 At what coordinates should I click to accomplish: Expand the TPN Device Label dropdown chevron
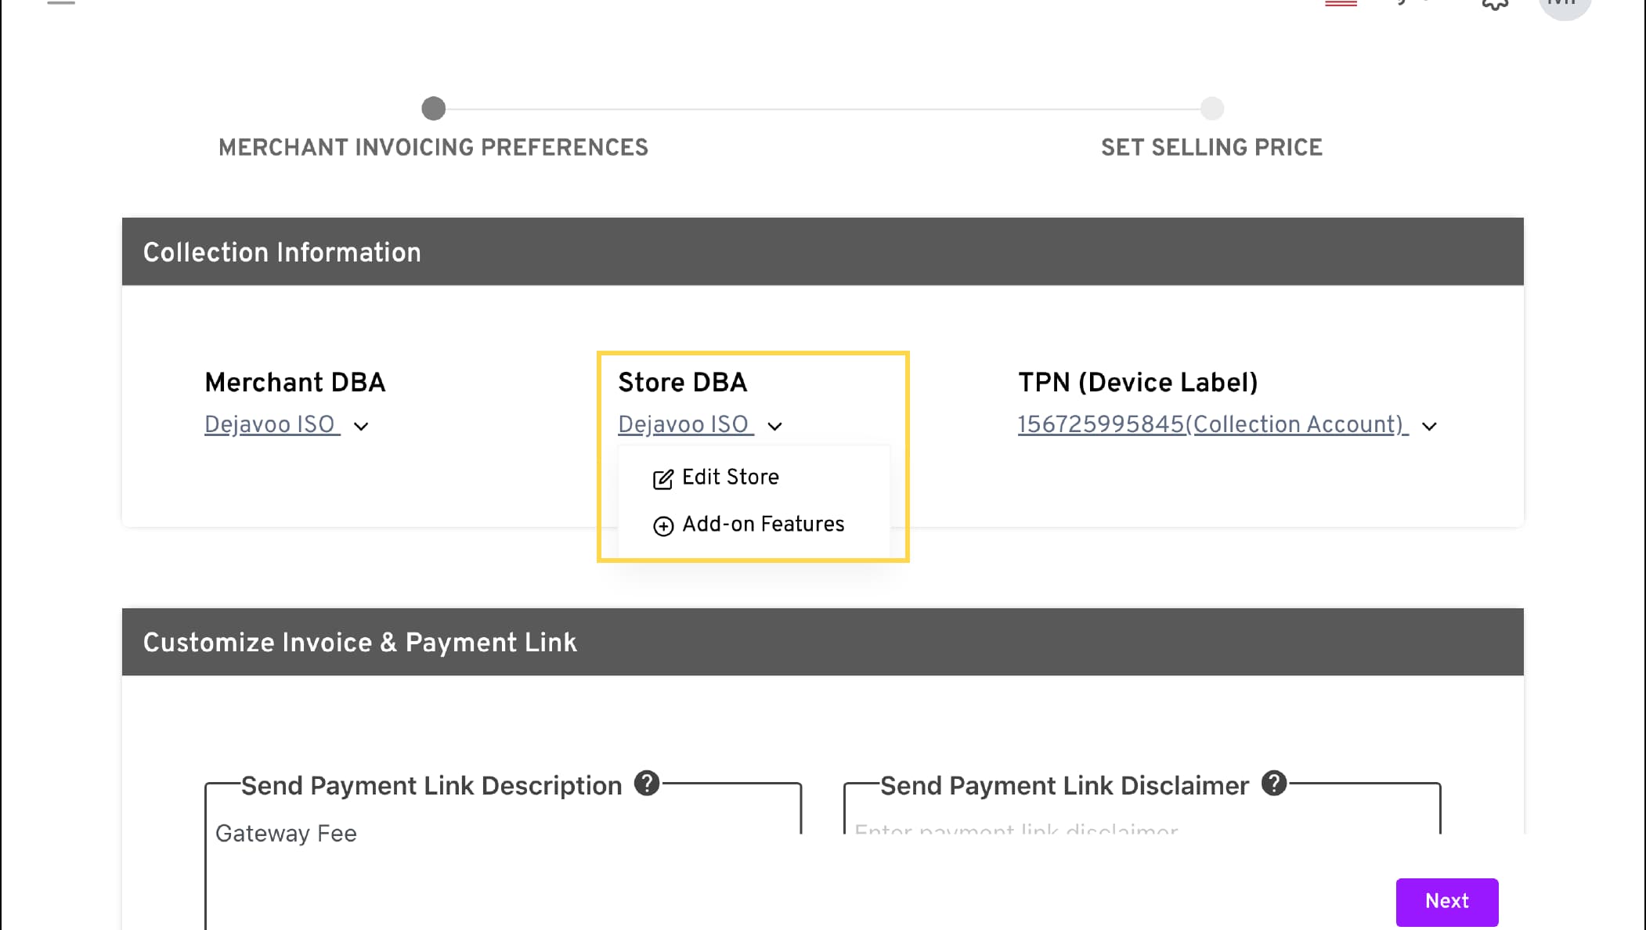(x=1429, y=427)
